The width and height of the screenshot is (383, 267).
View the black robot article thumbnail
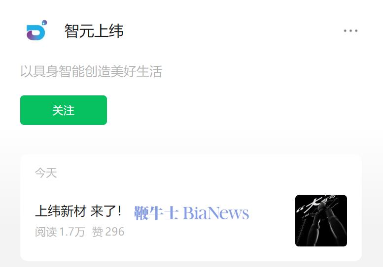tap(321, 221)
